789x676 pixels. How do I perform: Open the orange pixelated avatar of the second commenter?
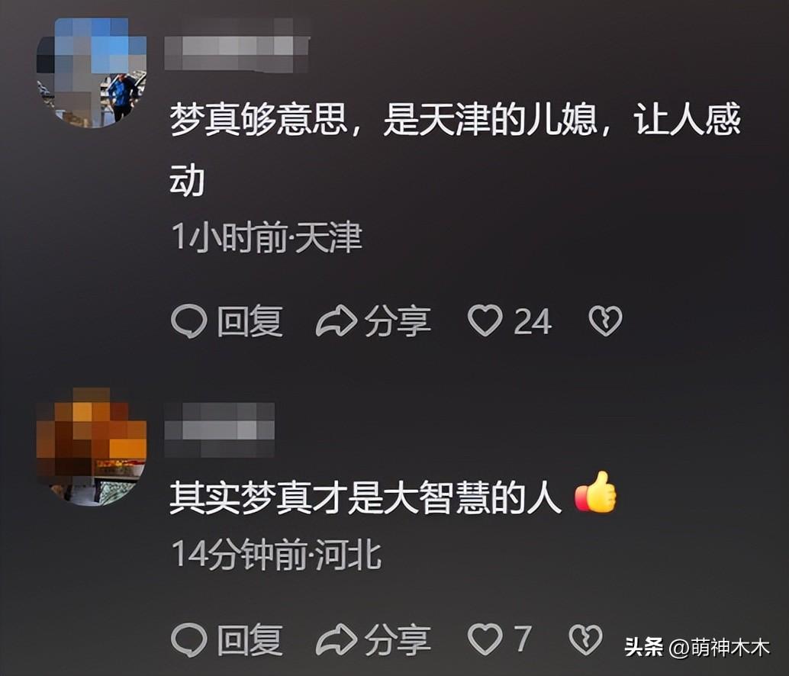[92, 446]
